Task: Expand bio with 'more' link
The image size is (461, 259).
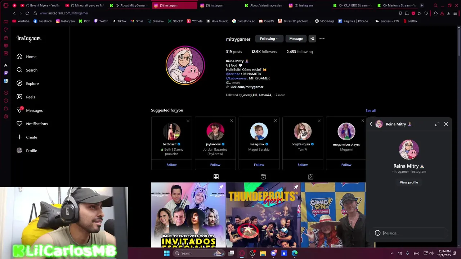Action: click(236, 82)
